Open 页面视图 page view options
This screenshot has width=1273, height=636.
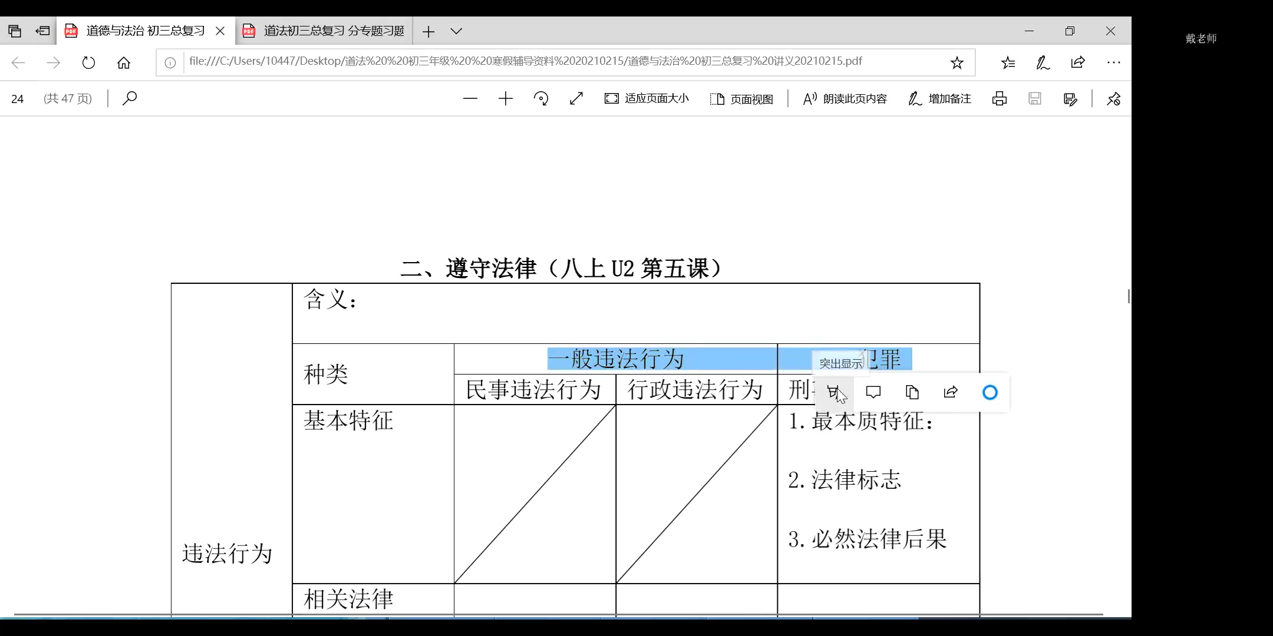741,99
